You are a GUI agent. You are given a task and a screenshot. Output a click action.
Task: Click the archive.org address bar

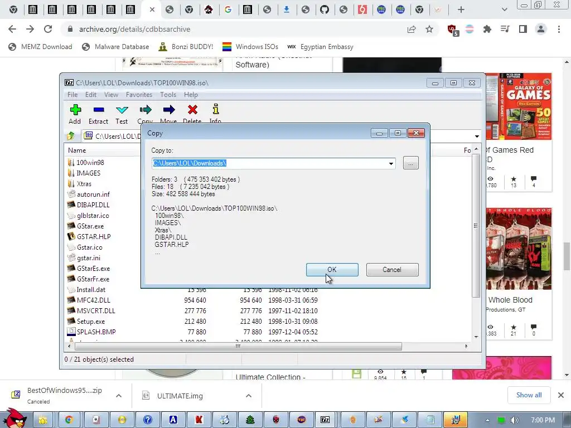click(x=233, y=29)
